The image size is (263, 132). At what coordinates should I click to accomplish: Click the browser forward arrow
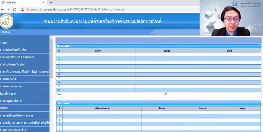coord(8,9)
